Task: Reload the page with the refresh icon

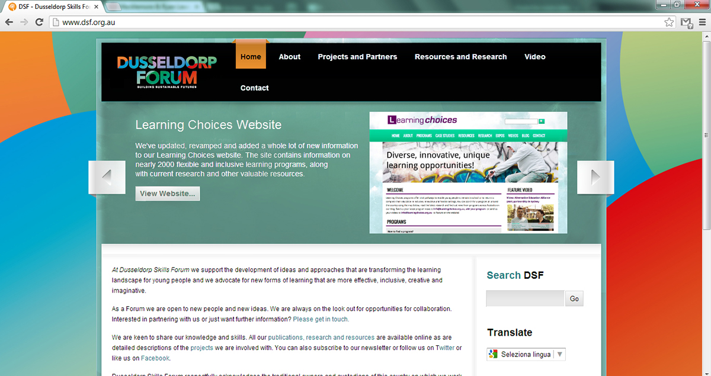Action: coord(39,23)
